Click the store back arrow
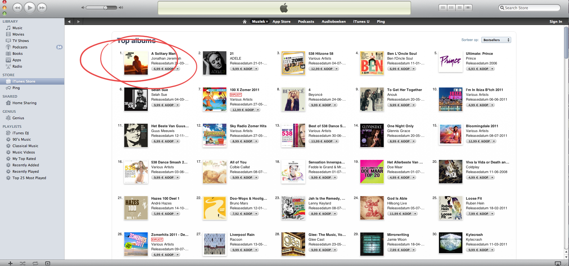This screenshot has width=569, height=266. 69,21
